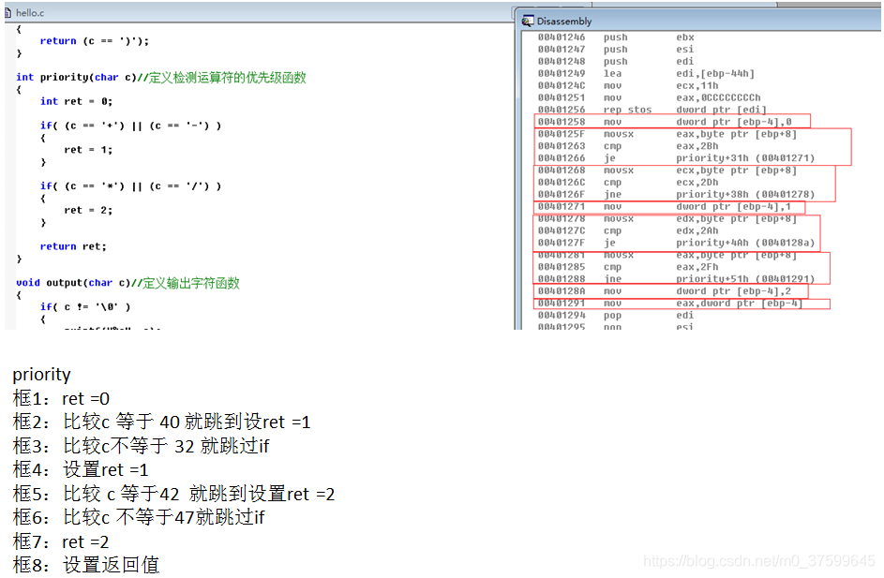Select row 0040127C cmp edx,2Ah
Viewport: 884px width, 578px height.
tap(628, 231)
